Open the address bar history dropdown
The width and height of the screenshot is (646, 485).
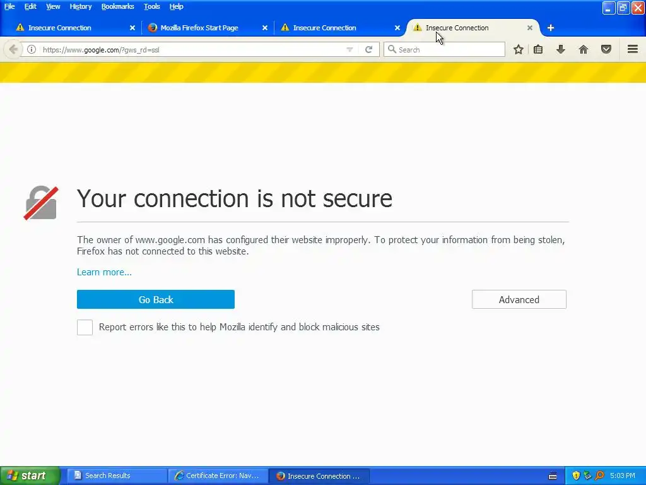349,49
